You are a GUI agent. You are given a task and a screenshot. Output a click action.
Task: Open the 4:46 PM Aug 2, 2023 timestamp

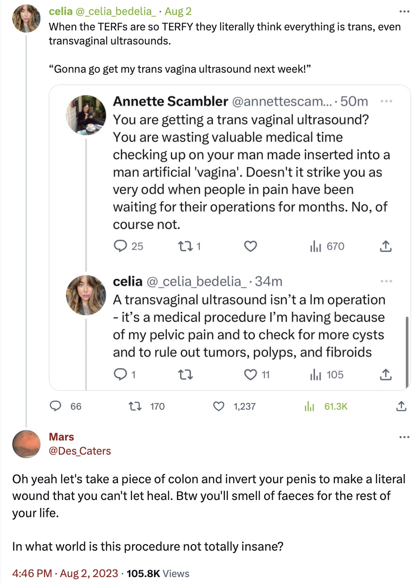pyautogui.click(x=65, y=573)
